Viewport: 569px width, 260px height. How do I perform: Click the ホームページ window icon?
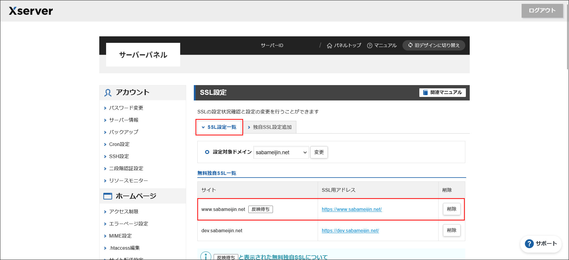[x=108, y=196]
